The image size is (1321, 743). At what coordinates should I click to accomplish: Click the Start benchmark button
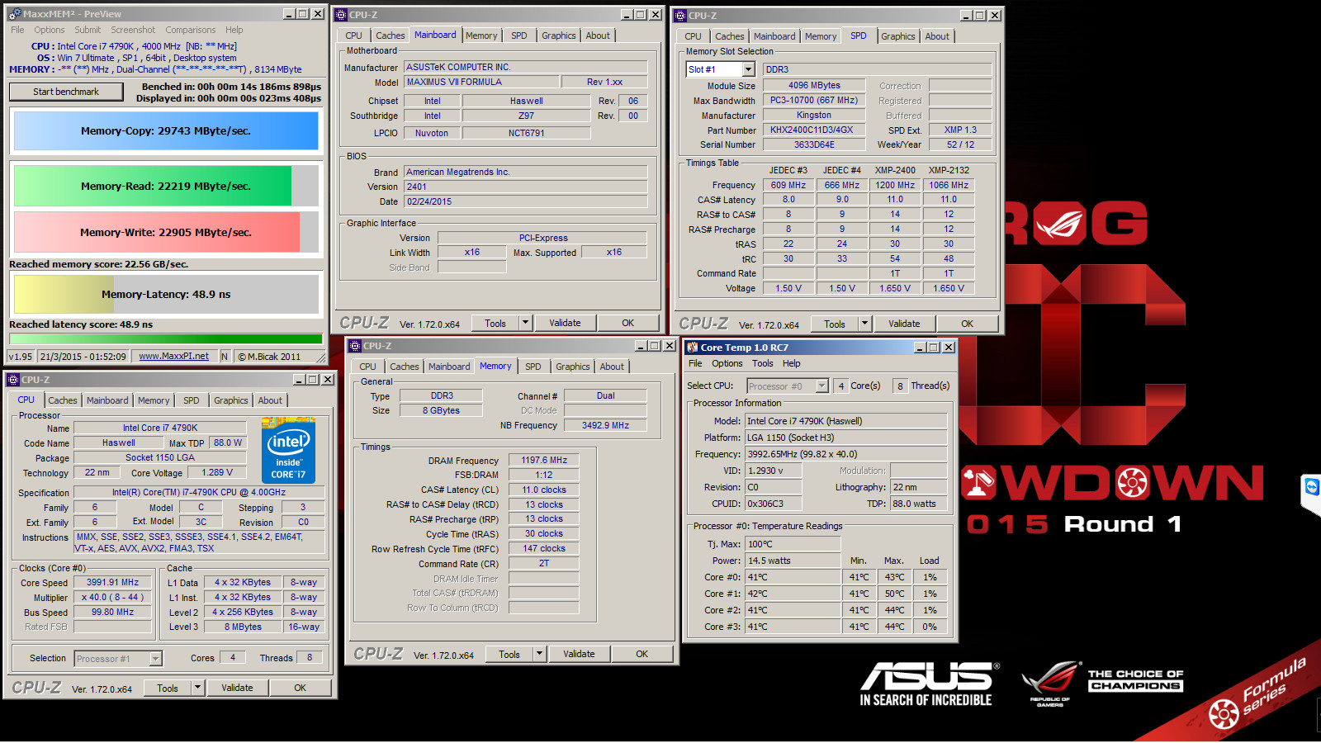pos(66,92)
